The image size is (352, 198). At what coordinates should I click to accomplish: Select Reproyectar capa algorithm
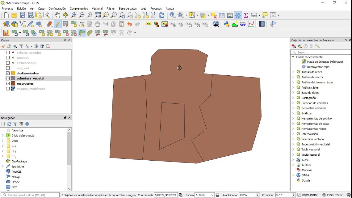318,67
